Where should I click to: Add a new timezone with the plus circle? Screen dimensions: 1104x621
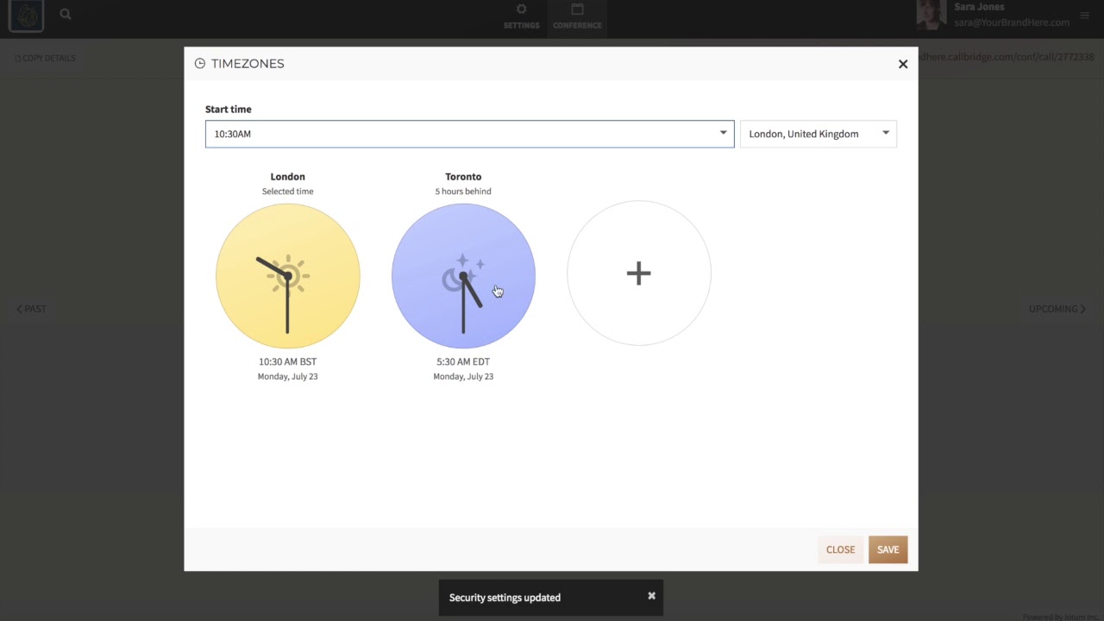click(x=639, y=273)
